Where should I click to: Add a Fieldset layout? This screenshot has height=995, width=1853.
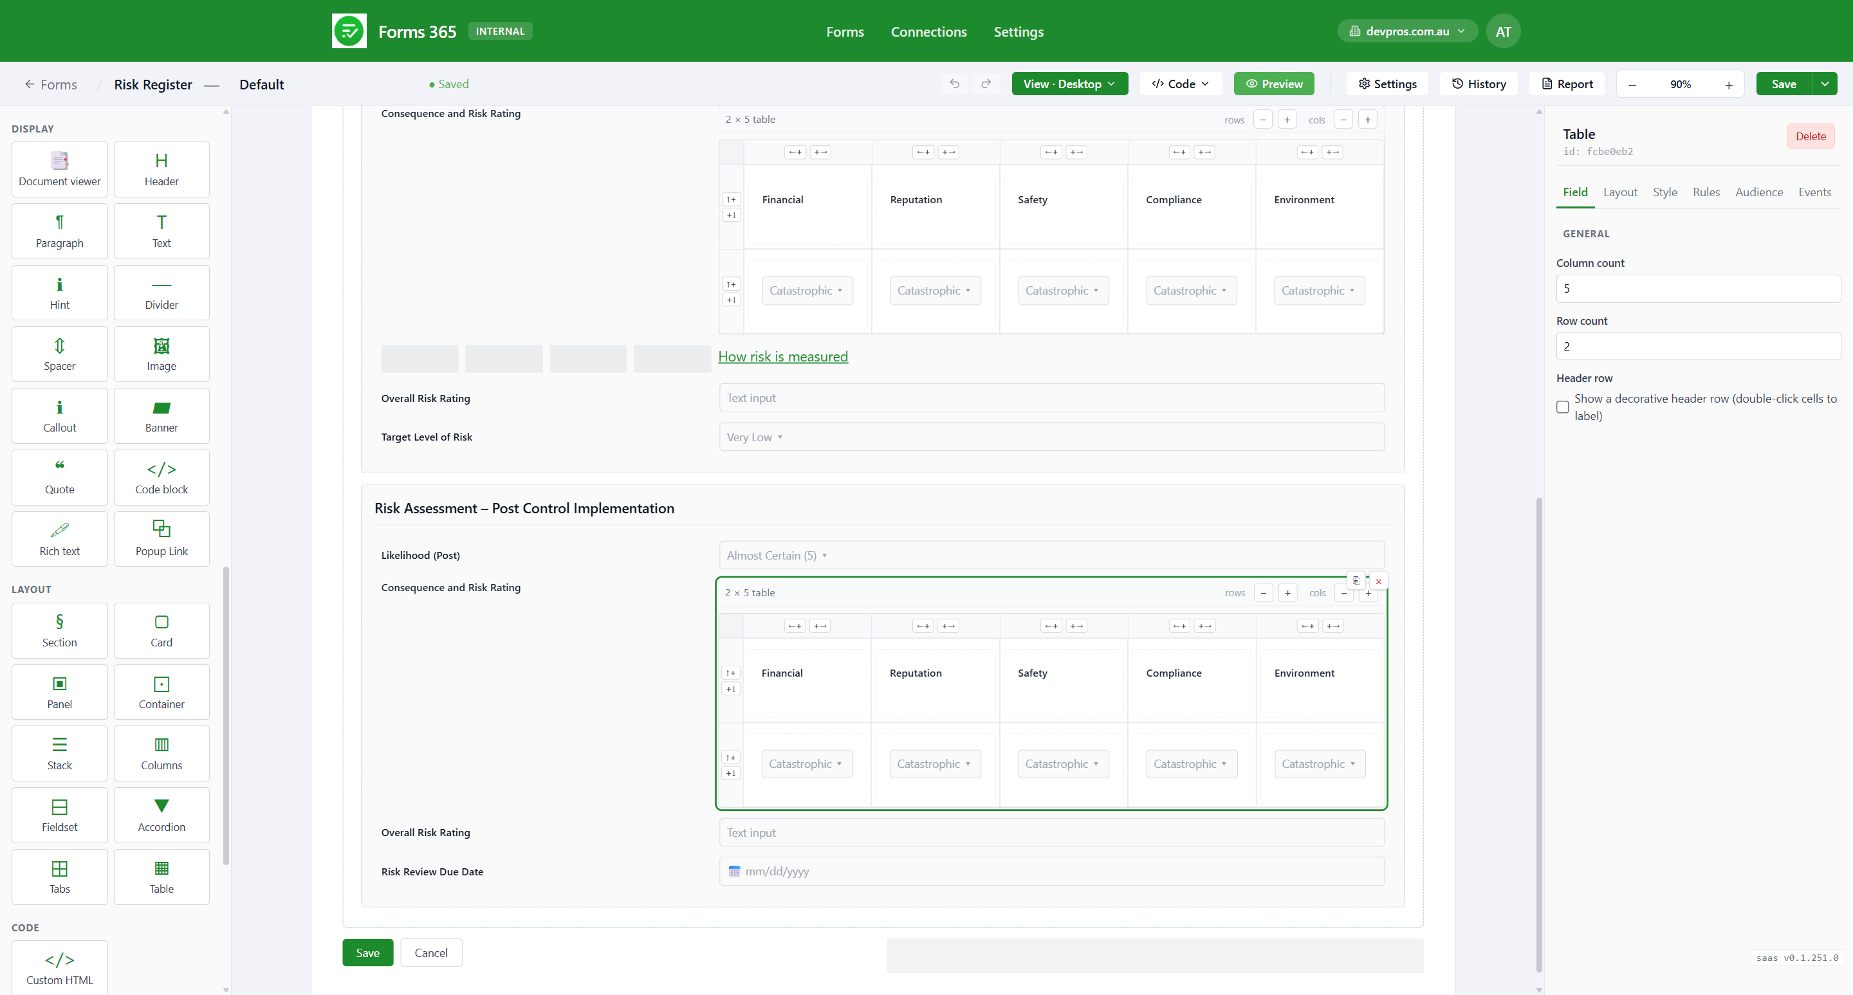(60, 816)
